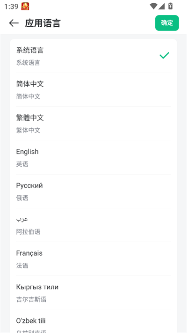
Task: Select 繁體中文 language
Action: tap(93, 124)
